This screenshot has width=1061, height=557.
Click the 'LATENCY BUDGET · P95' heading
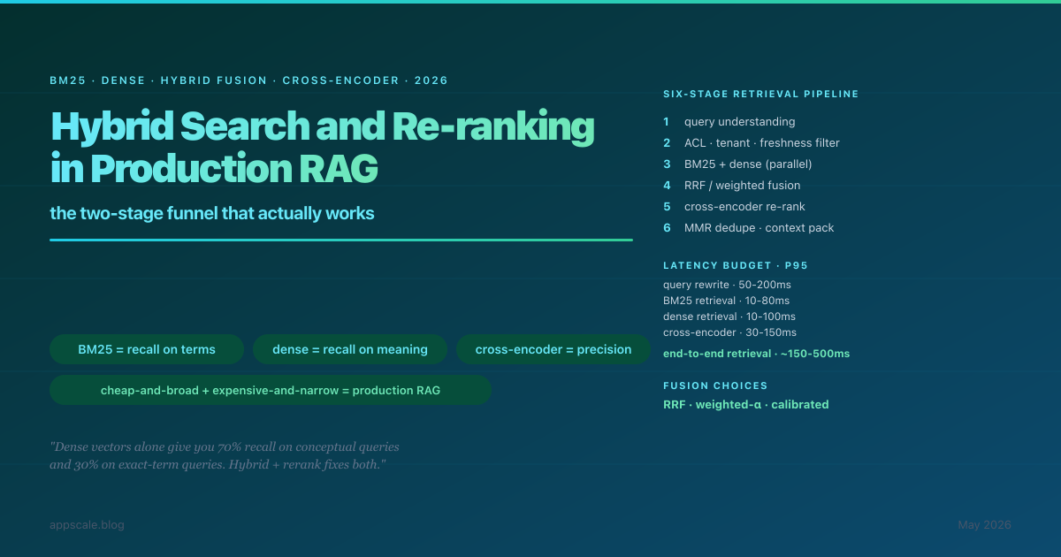[x=736, y=265]
